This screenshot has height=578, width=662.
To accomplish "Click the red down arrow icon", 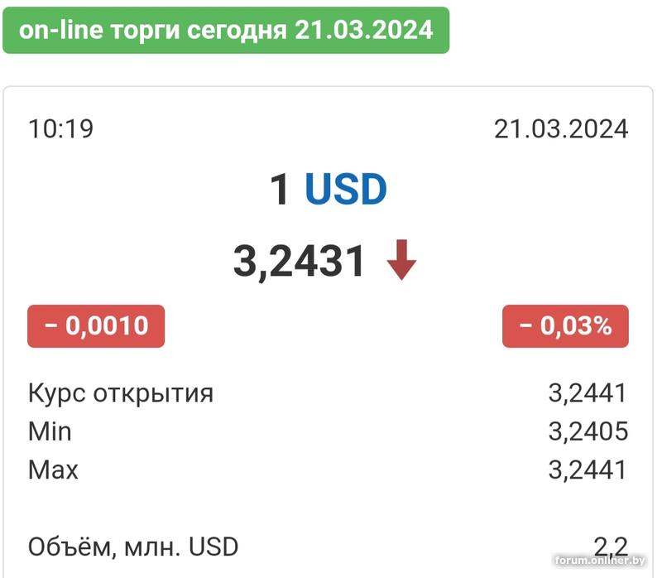I will [402, 262].
